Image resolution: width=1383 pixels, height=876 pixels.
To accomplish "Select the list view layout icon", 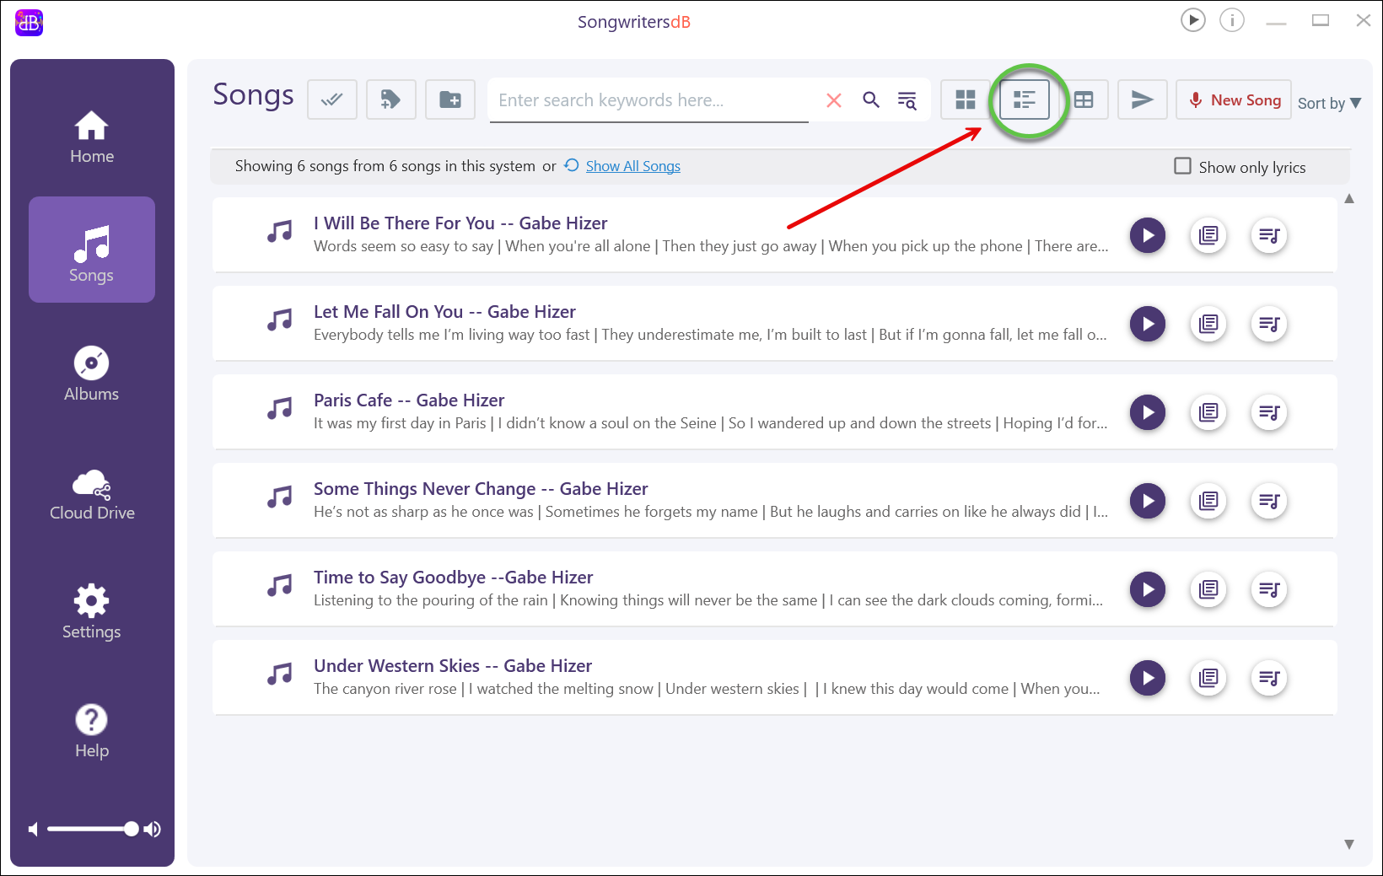I will coord(1024,100).
